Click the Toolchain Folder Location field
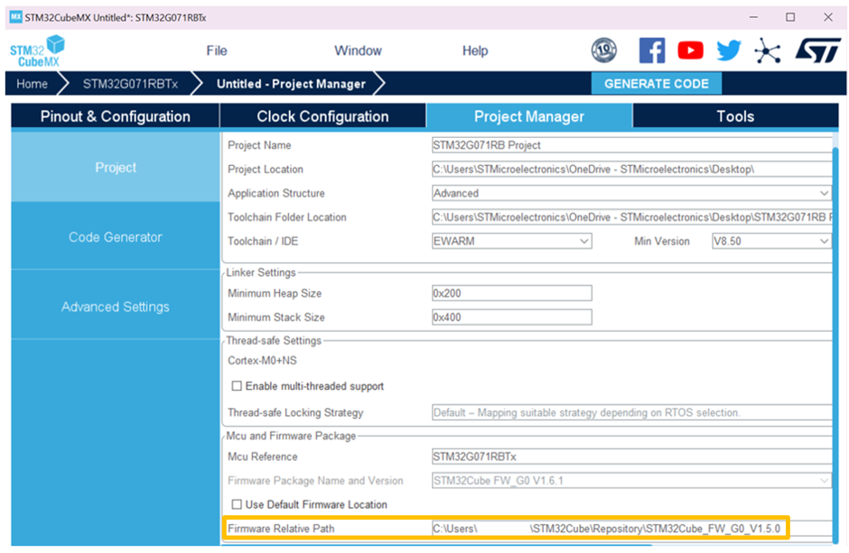 (631, 217)
